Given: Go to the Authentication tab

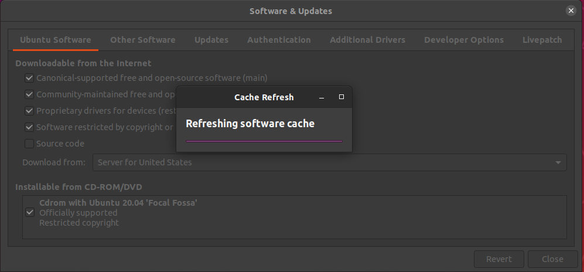Looking at the screenshot, I should (x=279, y=40).
